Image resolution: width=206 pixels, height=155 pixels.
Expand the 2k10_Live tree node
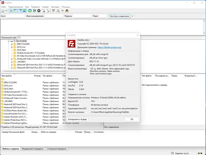tap(12, 47)
